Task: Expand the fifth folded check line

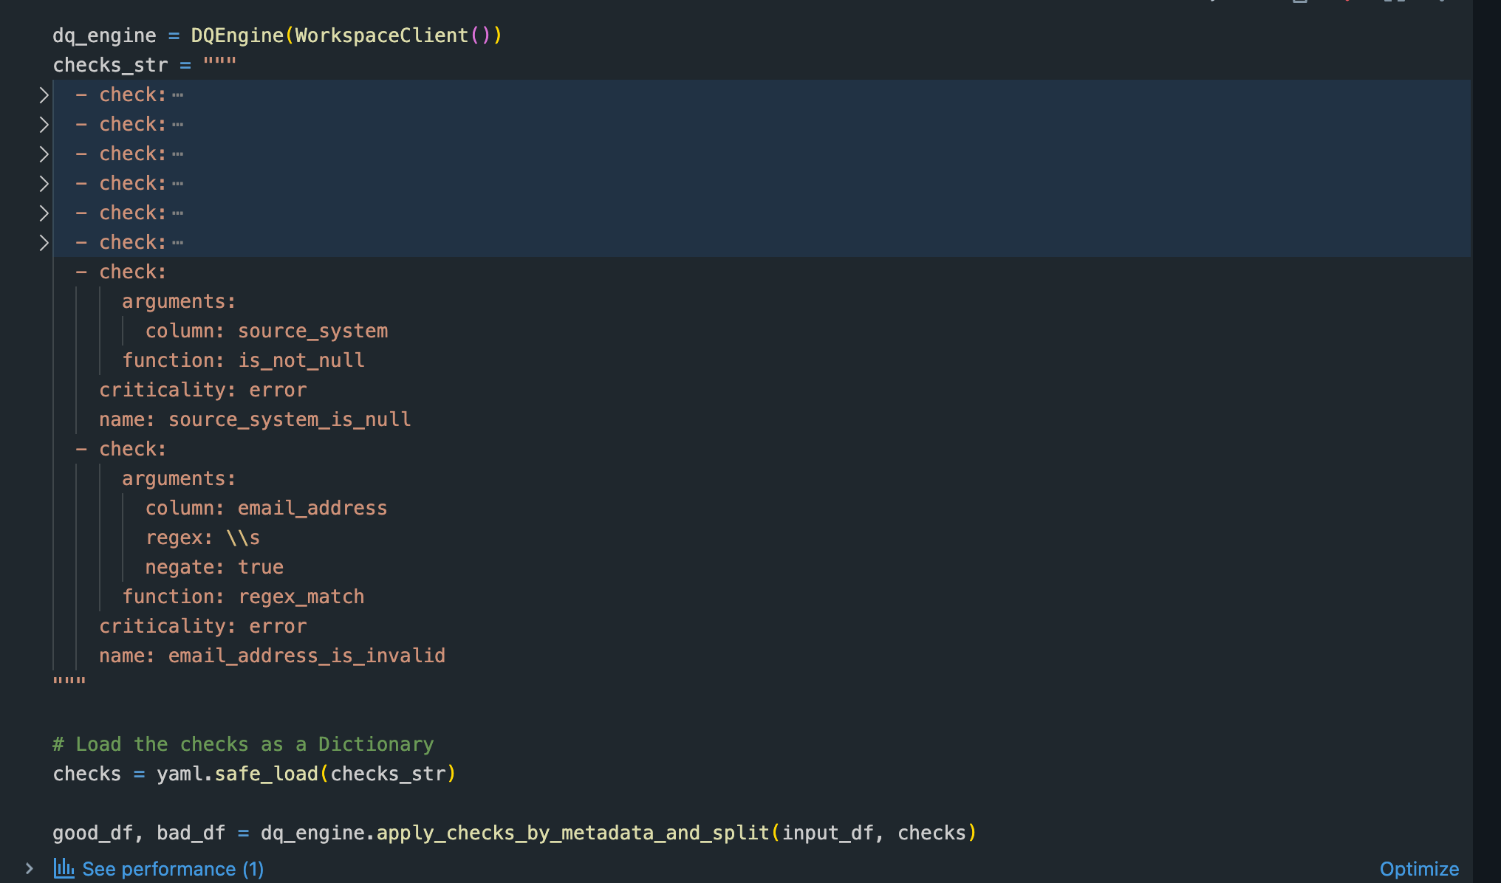Action: pos(44,213)
